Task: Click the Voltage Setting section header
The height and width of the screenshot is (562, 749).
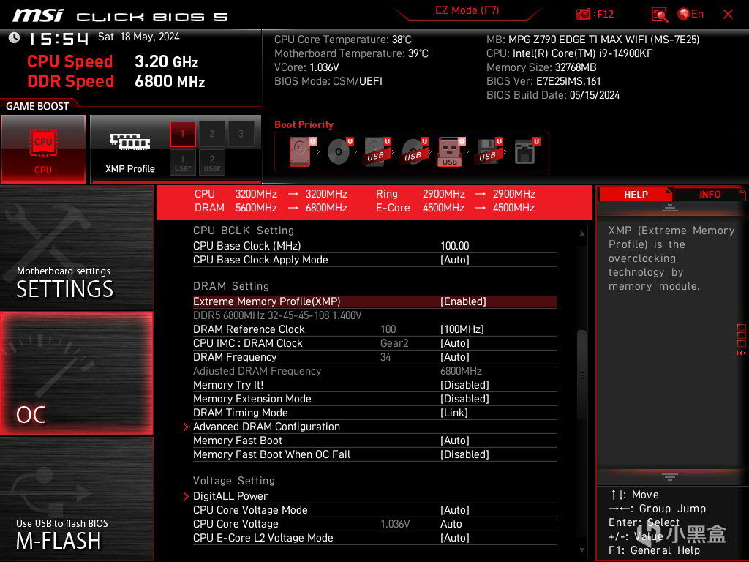Action: click(x=234, y=481)
